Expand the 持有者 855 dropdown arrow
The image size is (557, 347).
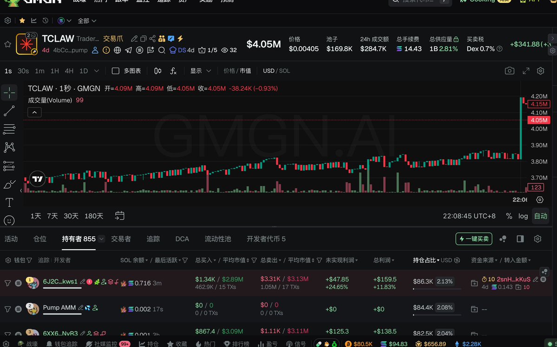102,239
